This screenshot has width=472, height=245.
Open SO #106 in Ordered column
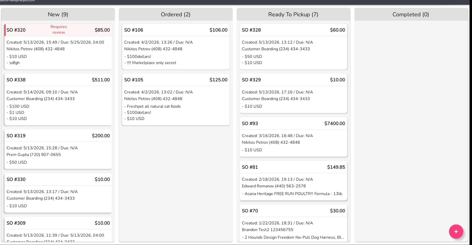click(176, 47)
